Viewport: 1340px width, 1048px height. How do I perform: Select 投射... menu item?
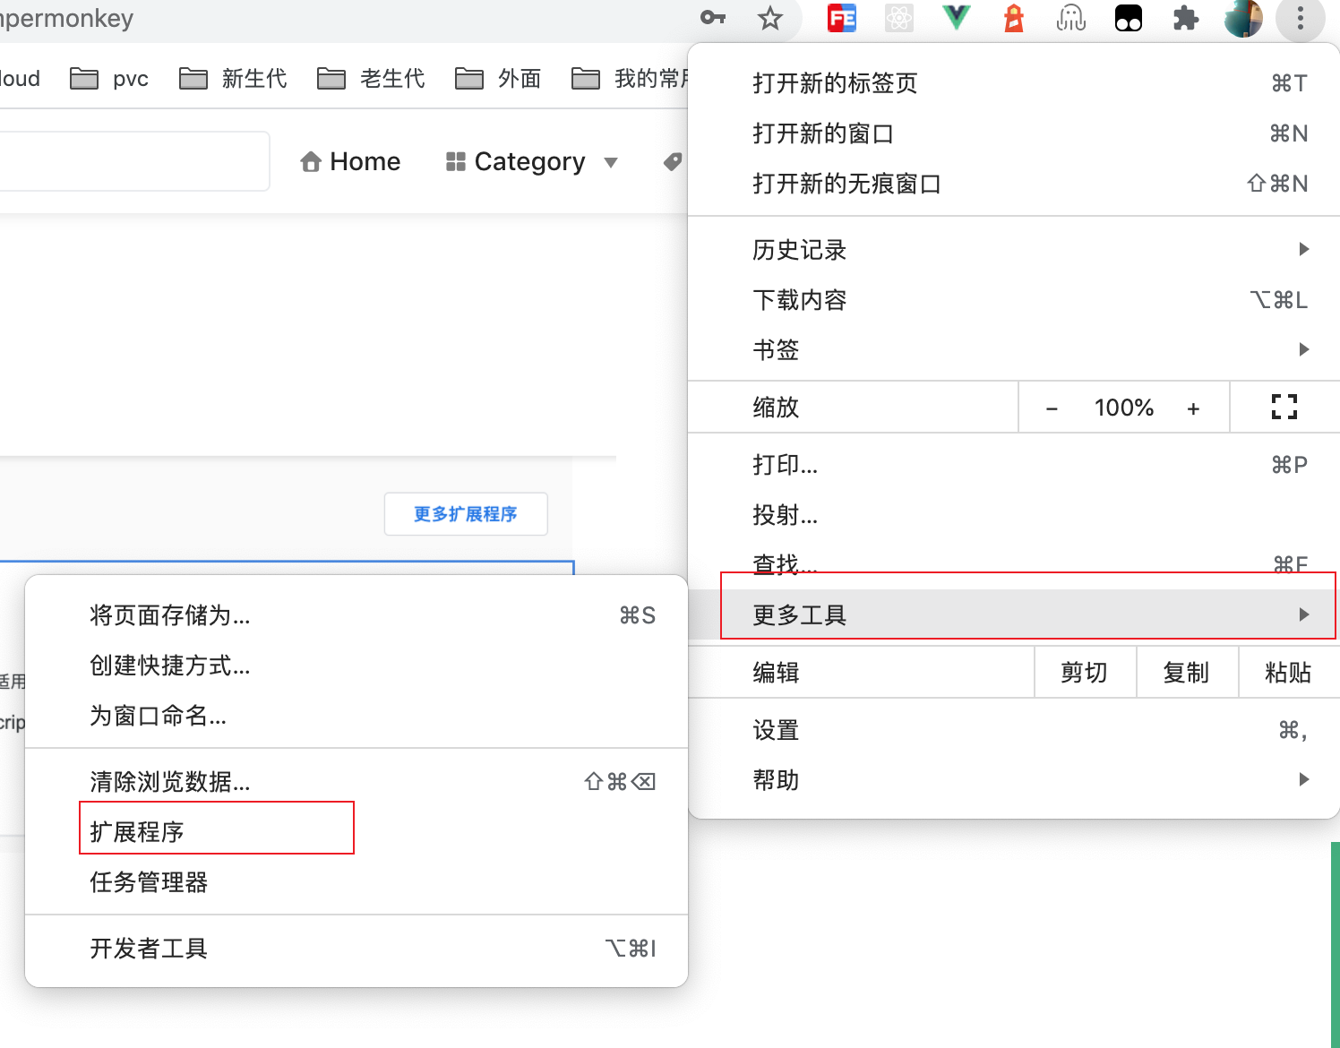1014,515
